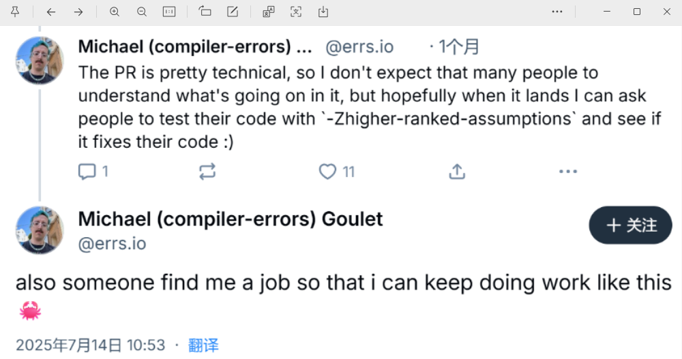Save the image with the download icon
Viewport: 682px width, 359px height.
(323, 12)
